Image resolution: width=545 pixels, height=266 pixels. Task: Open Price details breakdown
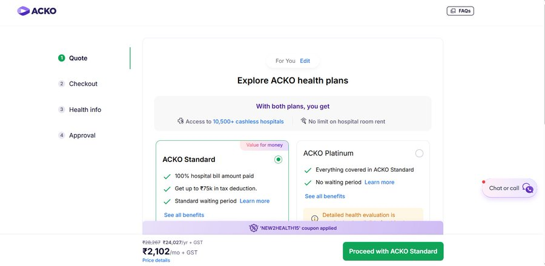click(x=156, y=260)
